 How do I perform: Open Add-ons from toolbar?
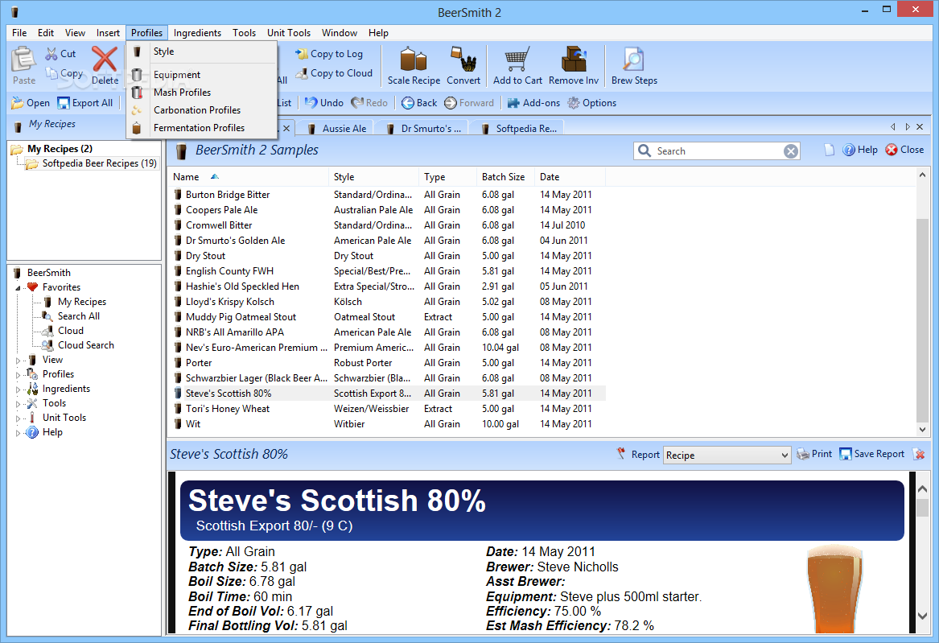533,103
